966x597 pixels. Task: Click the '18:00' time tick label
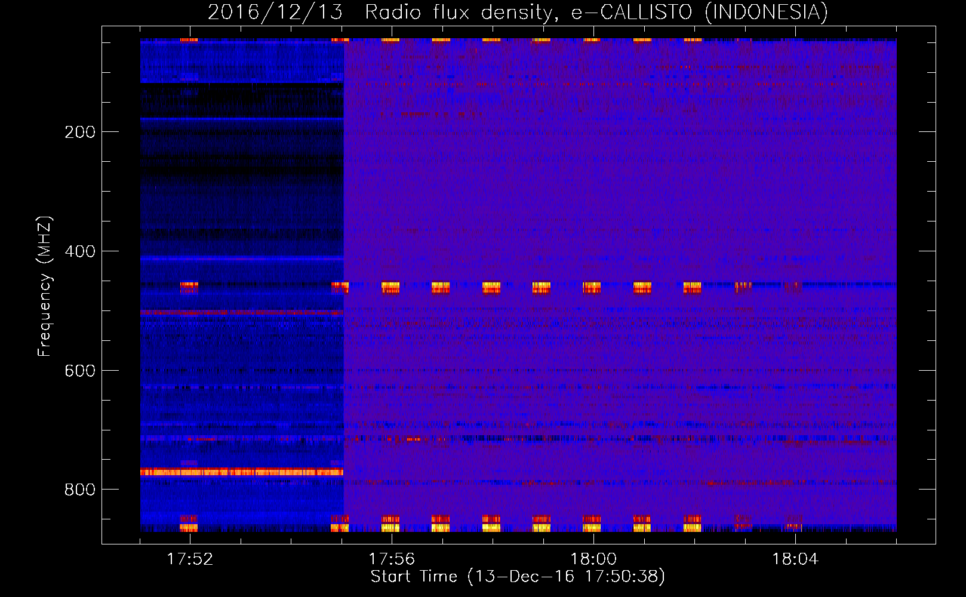(593, 559)
